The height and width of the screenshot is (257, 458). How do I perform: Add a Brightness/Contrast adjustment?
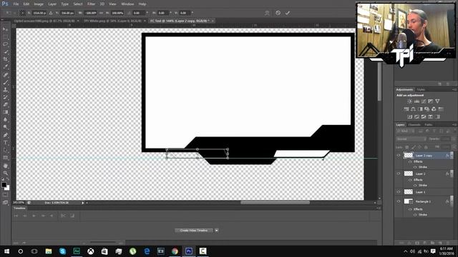[x=409, y=101]
